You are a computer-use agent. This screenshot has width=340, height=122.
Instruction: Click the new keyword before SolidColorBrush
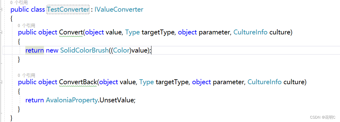52,51
